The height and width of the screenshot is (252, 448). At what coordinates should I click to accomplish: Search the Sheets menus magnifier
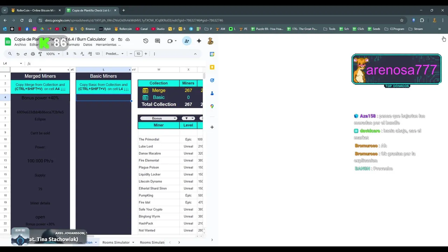pyautogui.click(x=10, y=54)
